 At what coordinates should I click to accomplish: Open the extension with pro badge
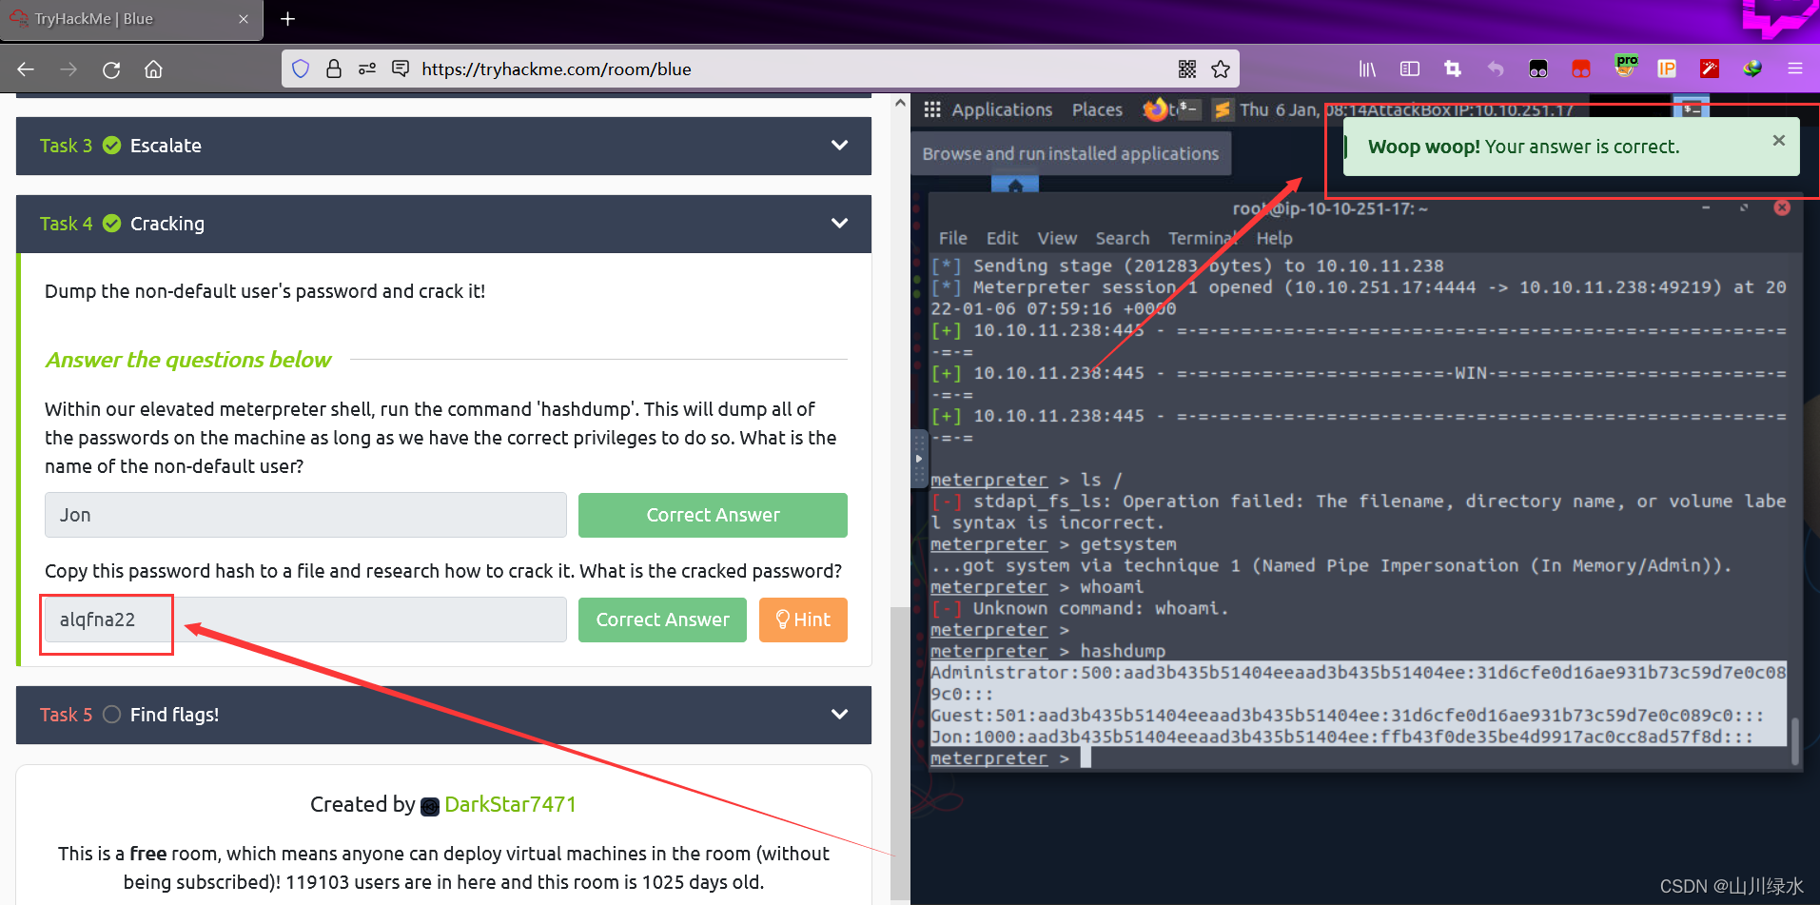(1625, 67)
